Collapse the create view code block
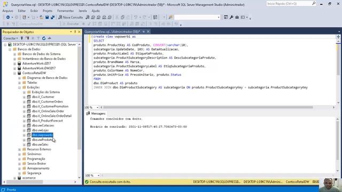 pos(92,37)
